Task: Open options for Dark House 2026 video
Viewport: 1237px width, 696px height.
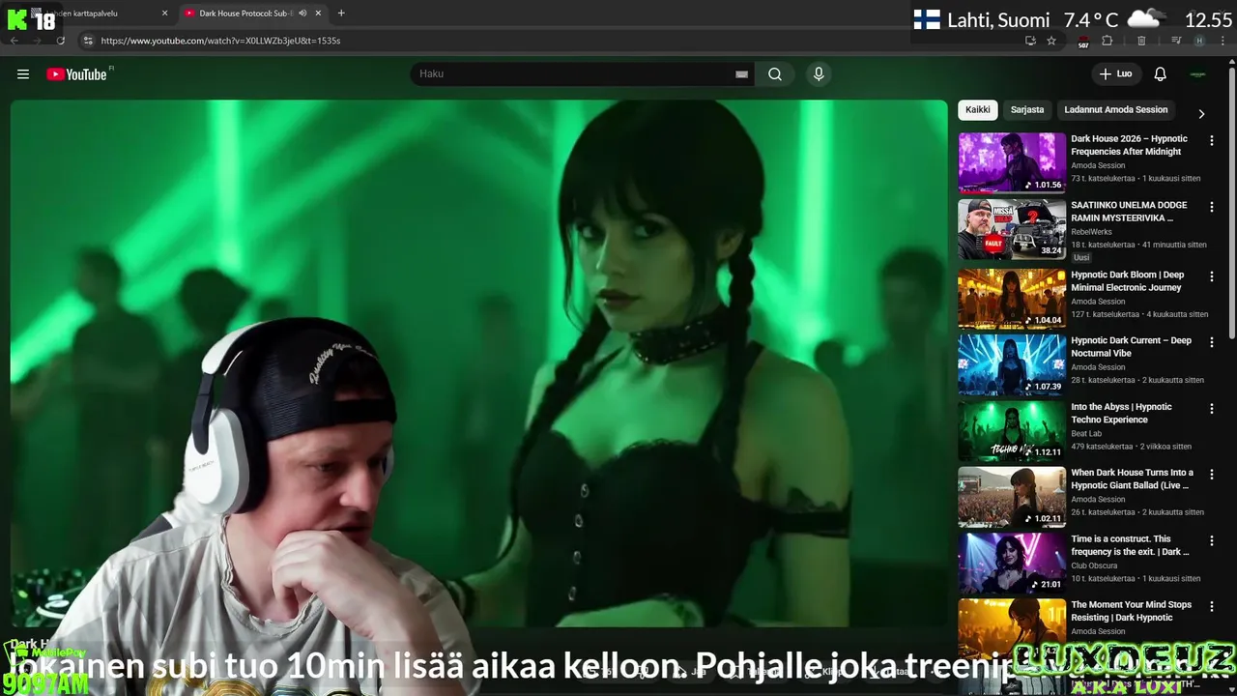Action: coord(1212,141)
